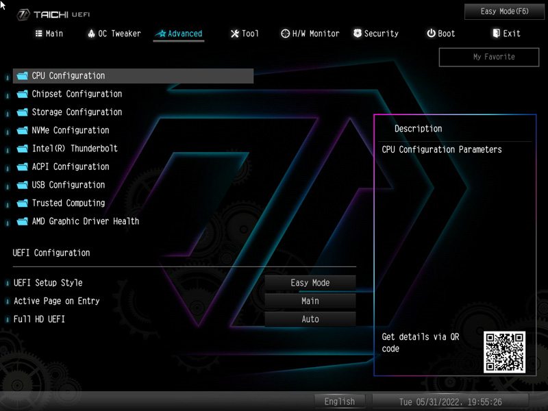The height and width of the screenshot is (411, 548).
Task: Select the UEFI Setup Style label
Action: pyautogui.click(x=48, y=283)
